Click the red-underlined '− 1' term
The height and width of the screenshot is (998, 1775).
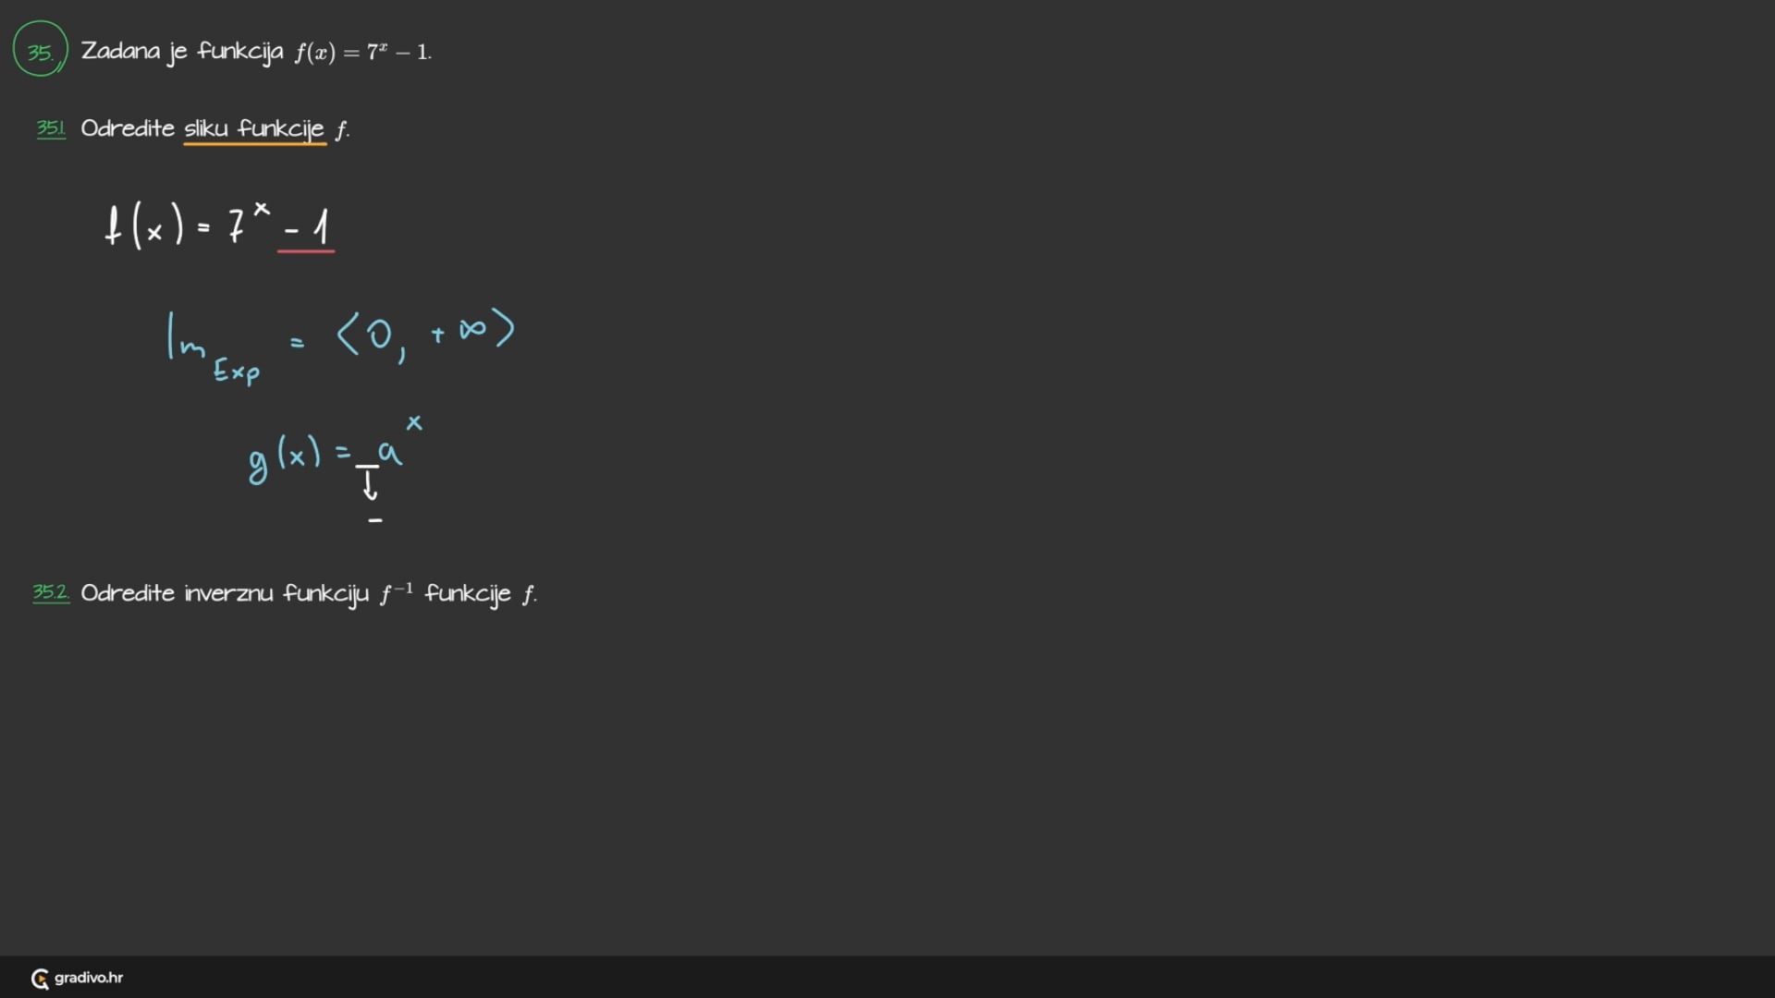click(x=307, y=227)
